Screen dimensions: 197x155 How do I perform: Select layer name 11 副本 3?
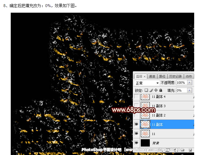(x=159, y=106)
